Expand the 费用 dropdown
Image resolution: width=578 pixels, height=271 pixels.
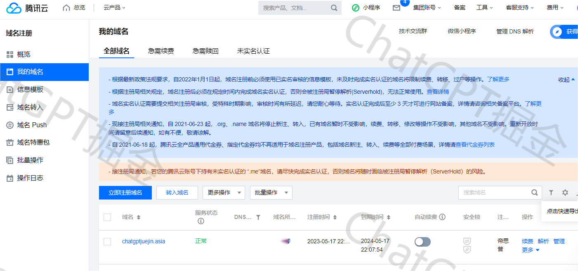point(555,8)
